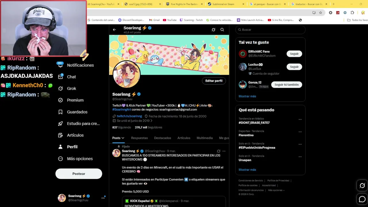This screenshot has height=207, width=368.
Task: Follow Luxilux with Seguir button
Action: pos(294,67)
